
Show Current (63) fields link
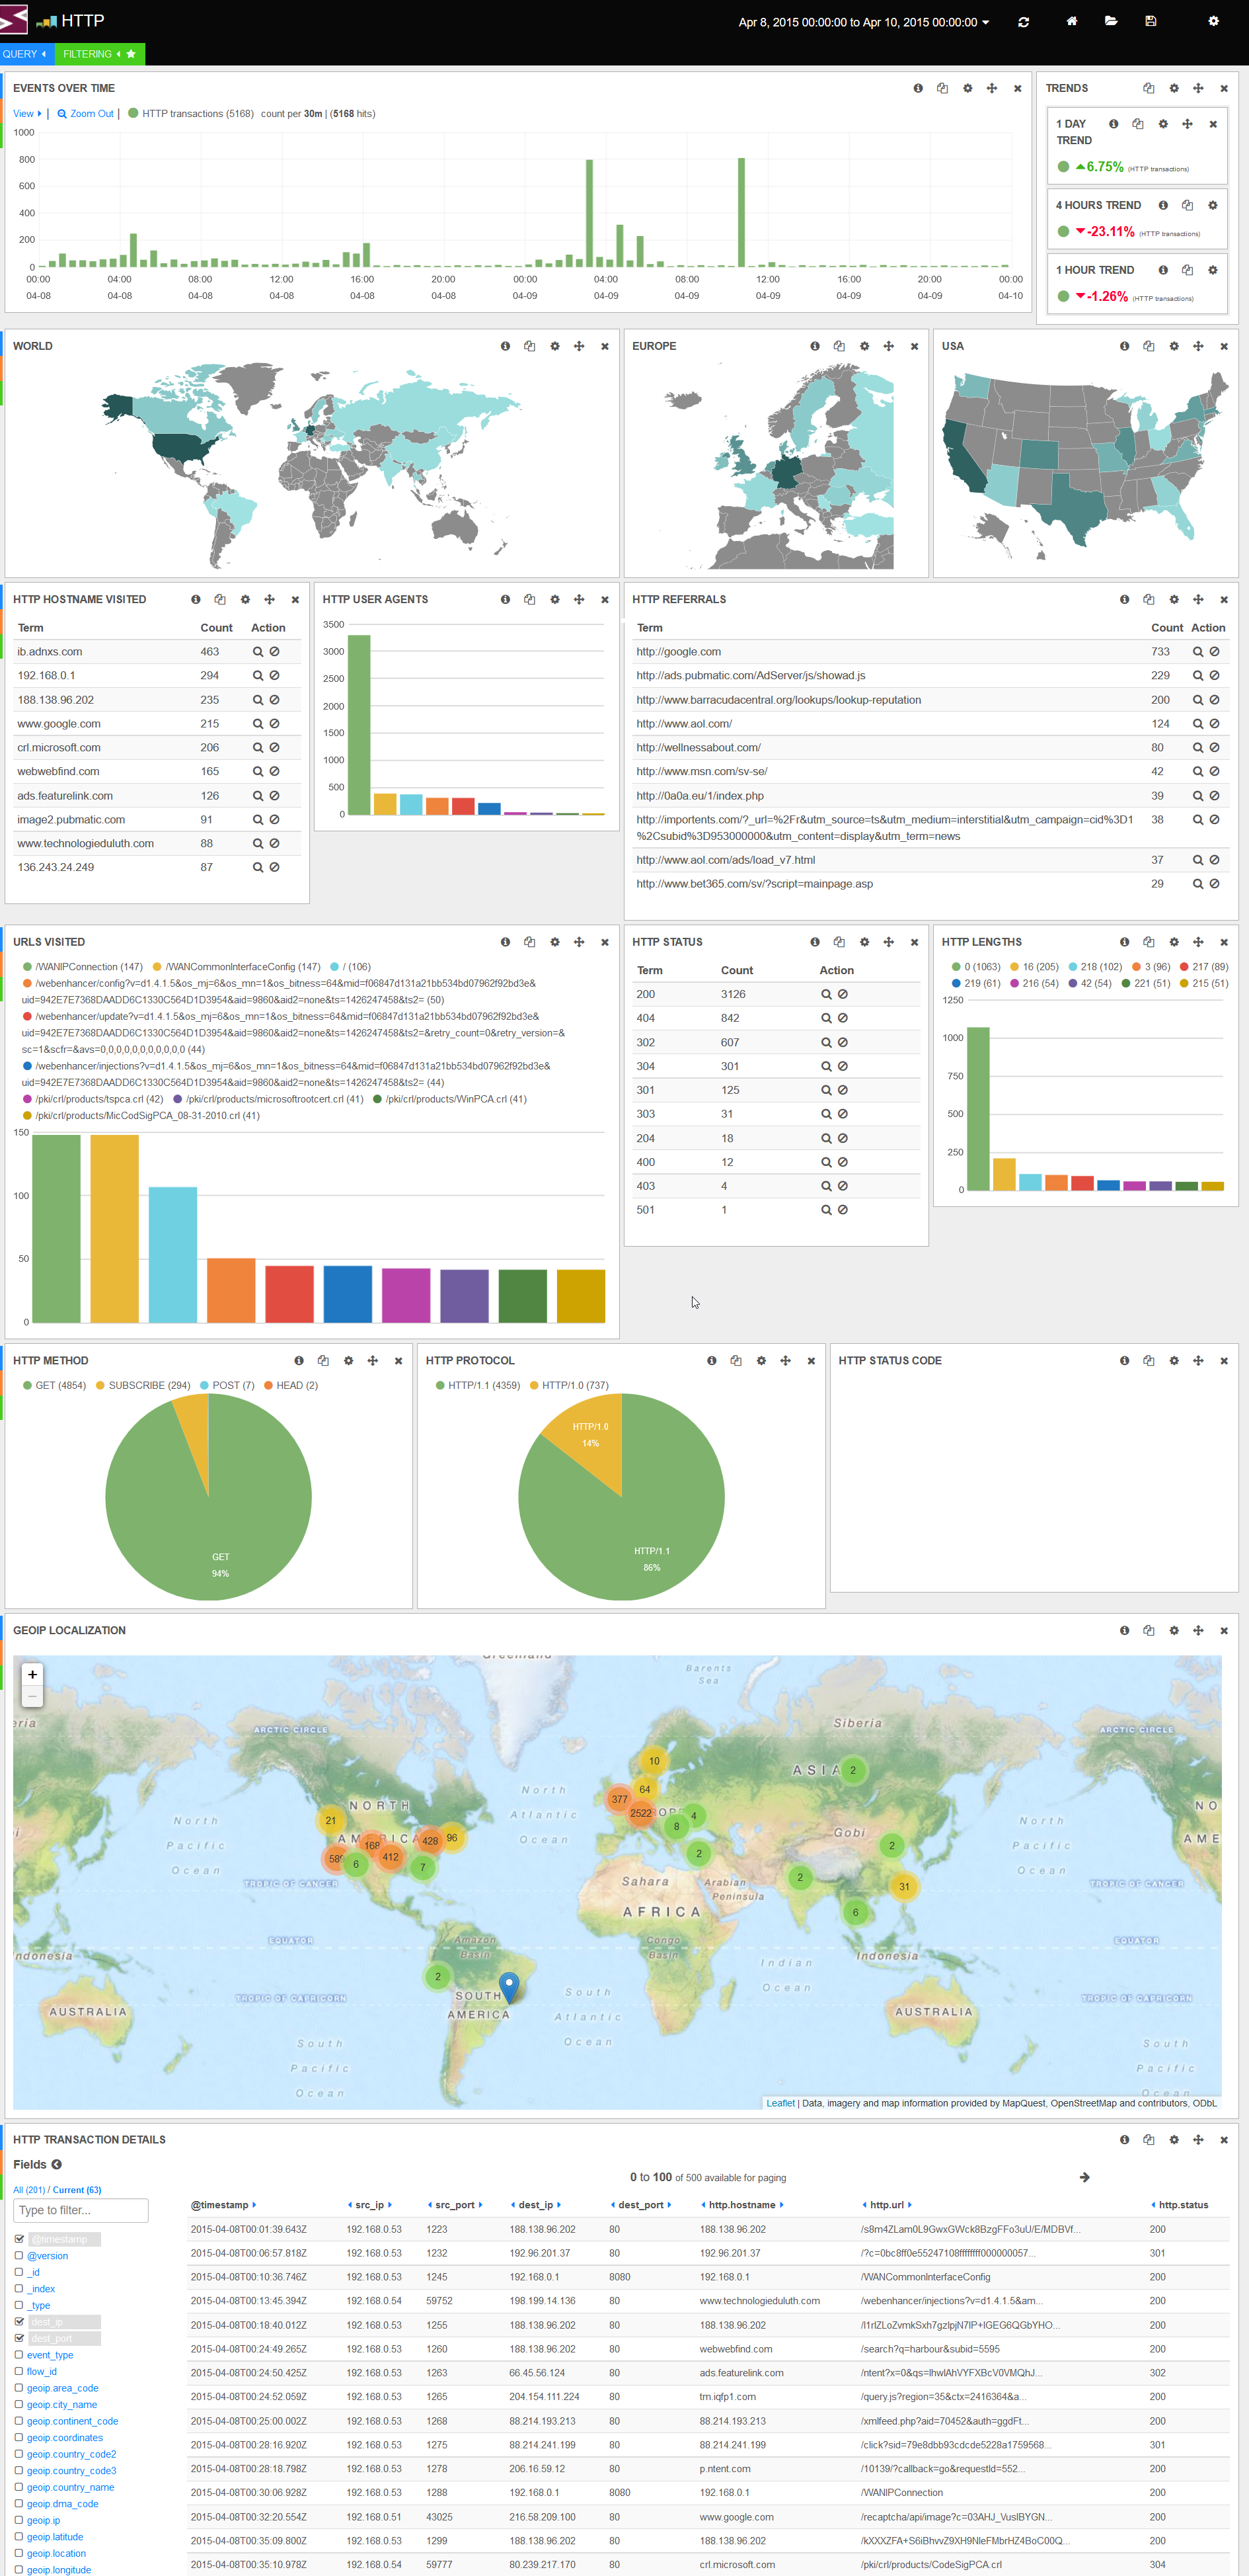[77, 2191]
